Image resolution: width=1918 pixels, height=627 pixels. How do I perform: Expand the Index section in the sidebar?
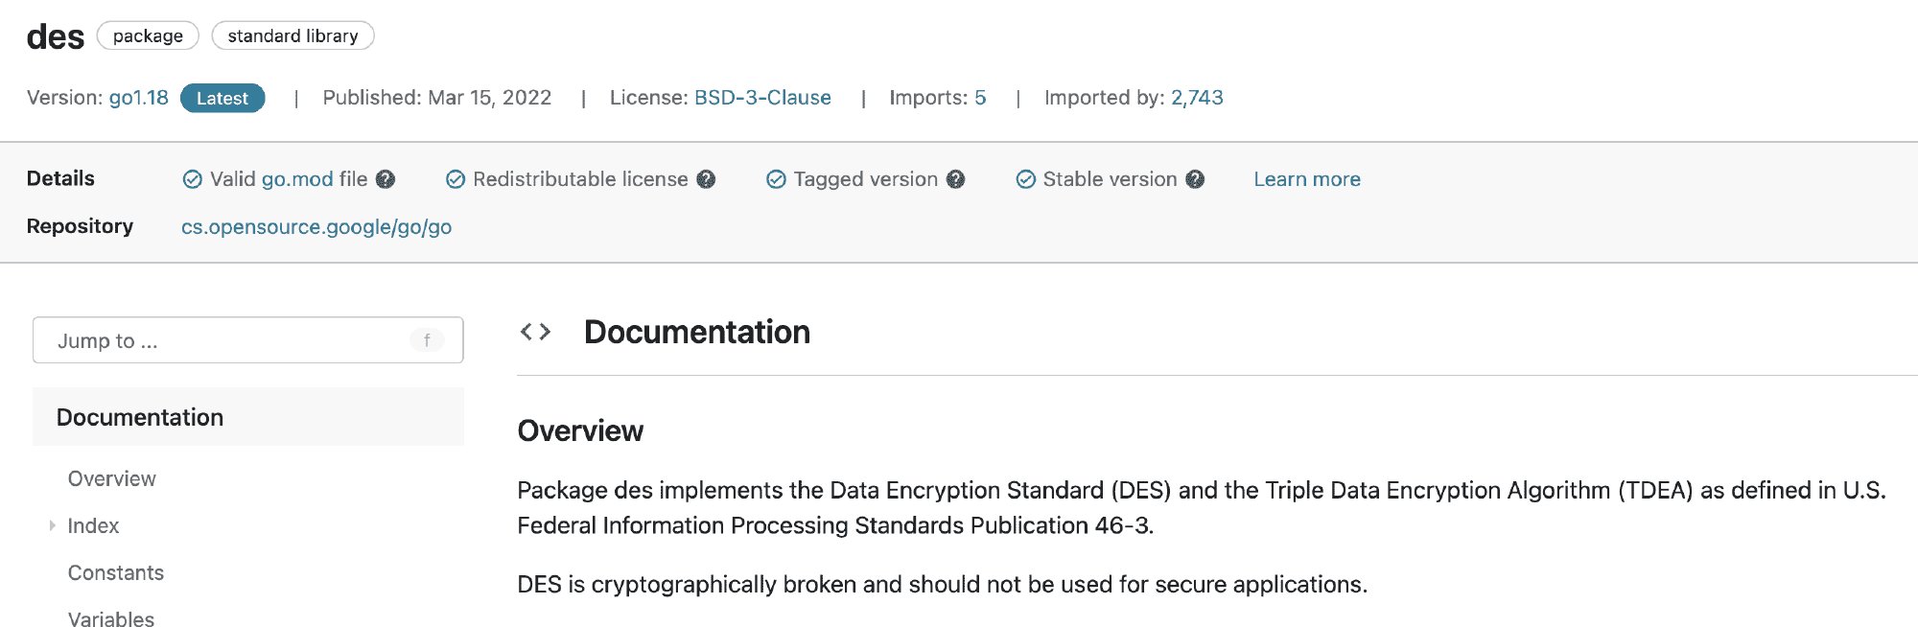tap(53, 525)
